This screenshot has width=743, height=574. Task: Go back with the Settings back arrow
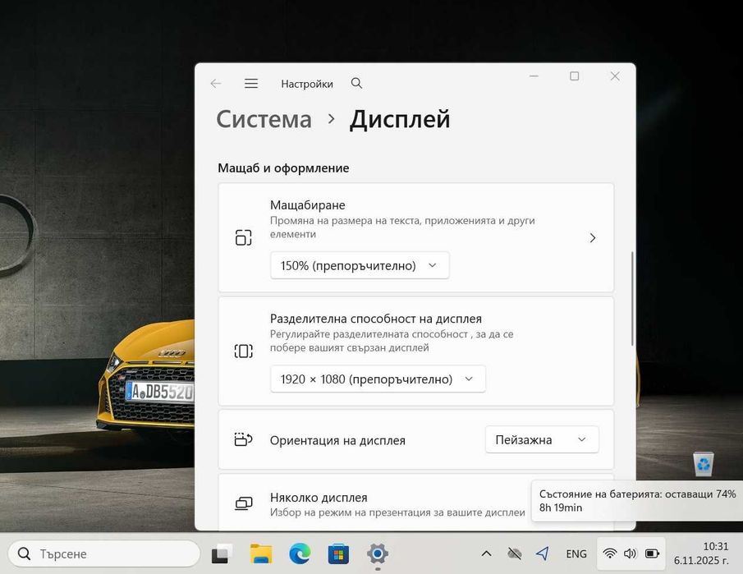pos(216,84)
